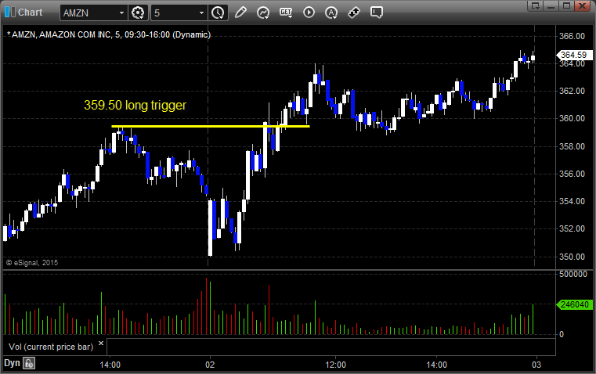
Task: Open the GET tools menu
Action: tap(286, 13)
